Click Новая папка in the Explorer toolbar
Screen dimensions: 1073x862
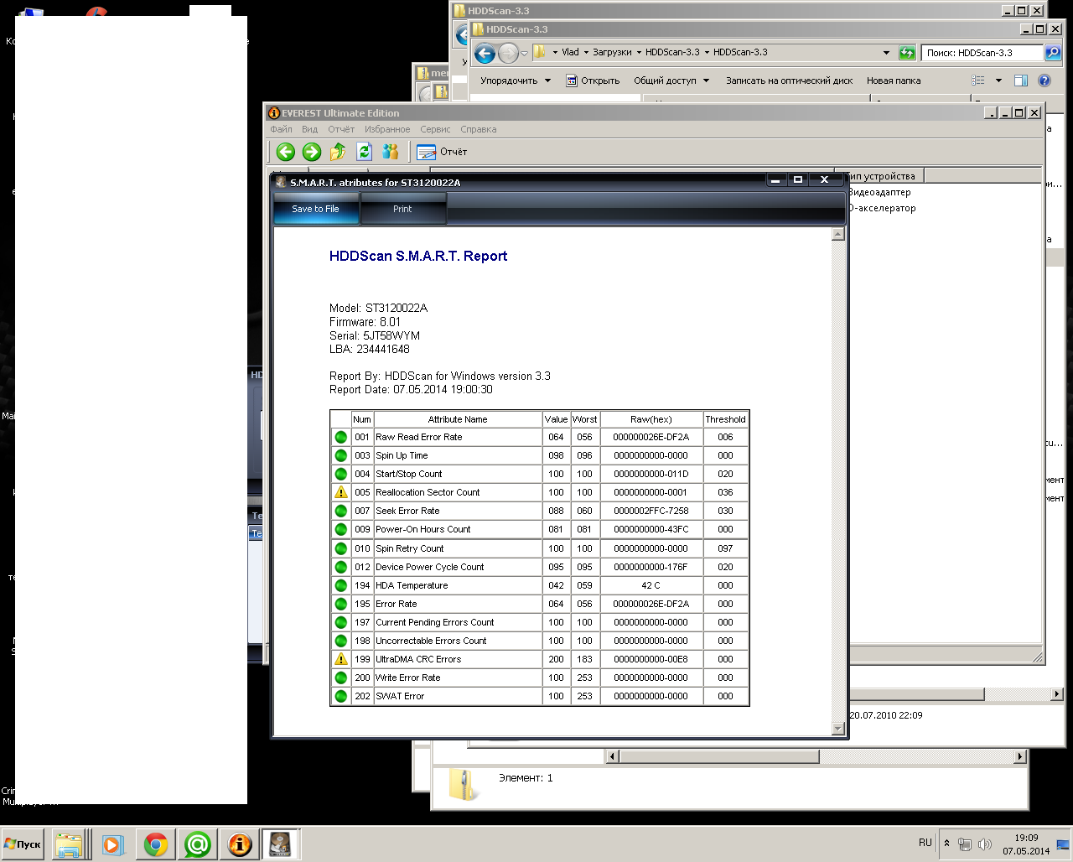pos(894,80)
